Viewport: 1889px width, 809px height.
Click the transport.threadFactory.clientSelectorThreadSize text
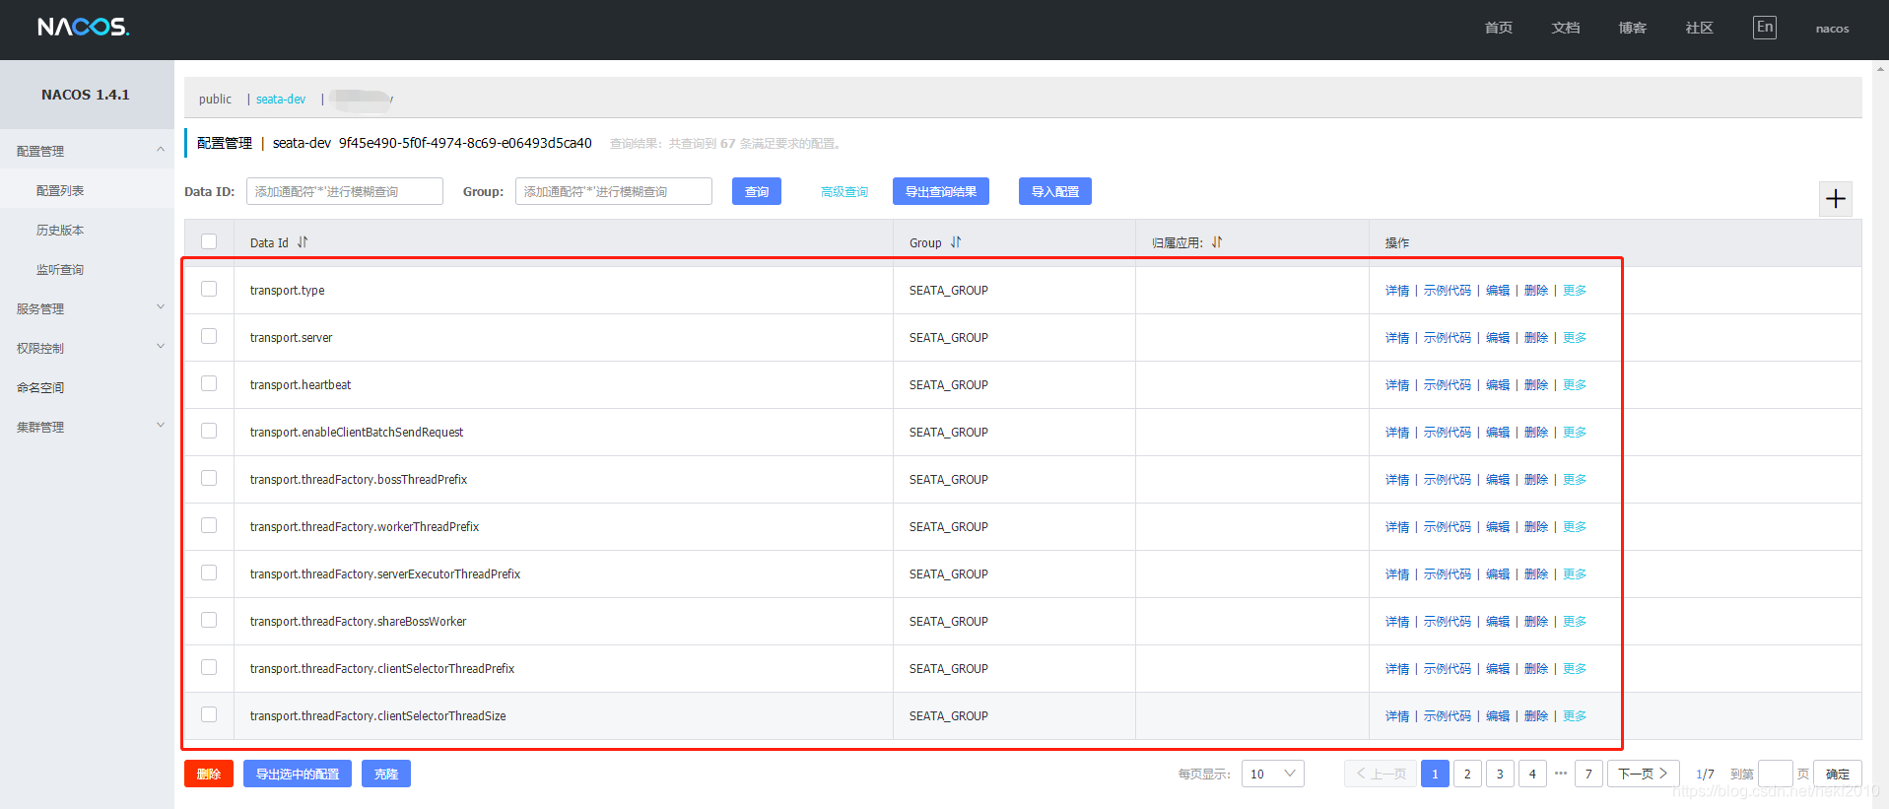378,716
